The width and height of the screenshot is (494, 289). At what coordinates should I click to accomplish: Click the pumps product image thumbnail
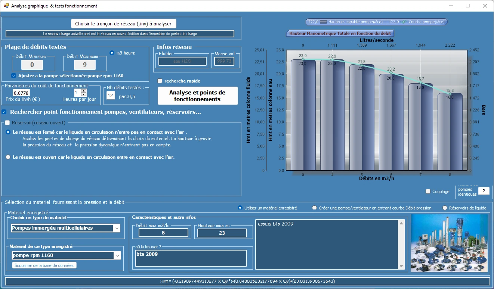click(449, 243)
